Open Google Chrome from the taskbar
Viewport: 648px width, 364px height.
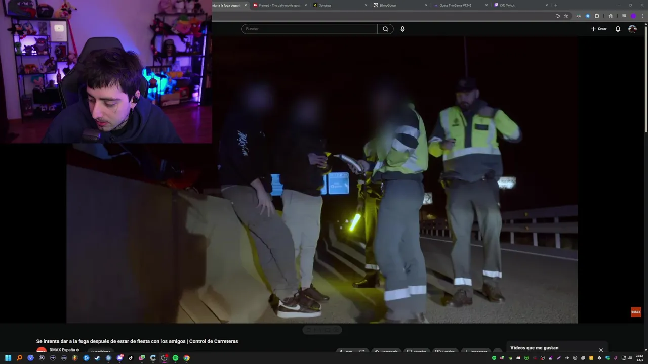(x=186, y=358)
